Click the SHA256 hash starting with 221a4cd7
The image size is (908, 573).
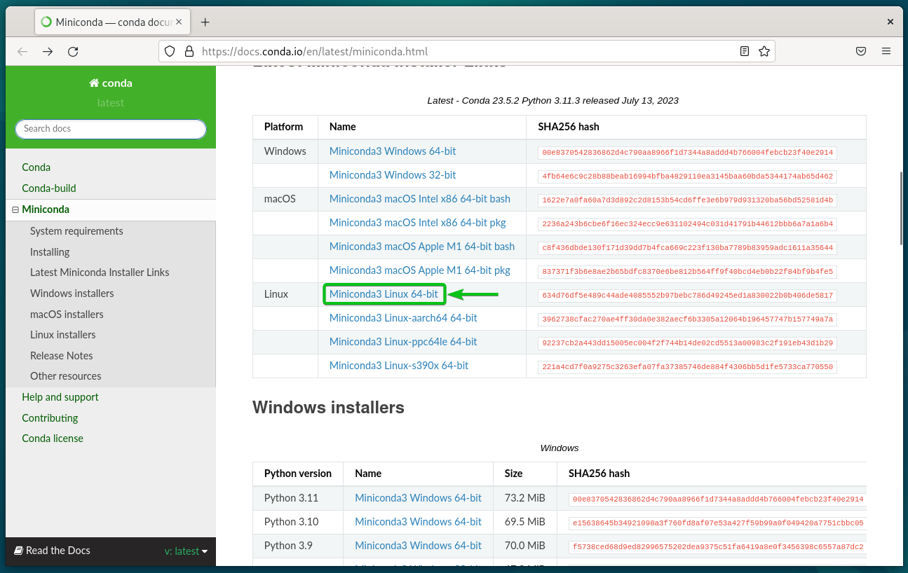[x=687, y=367]
